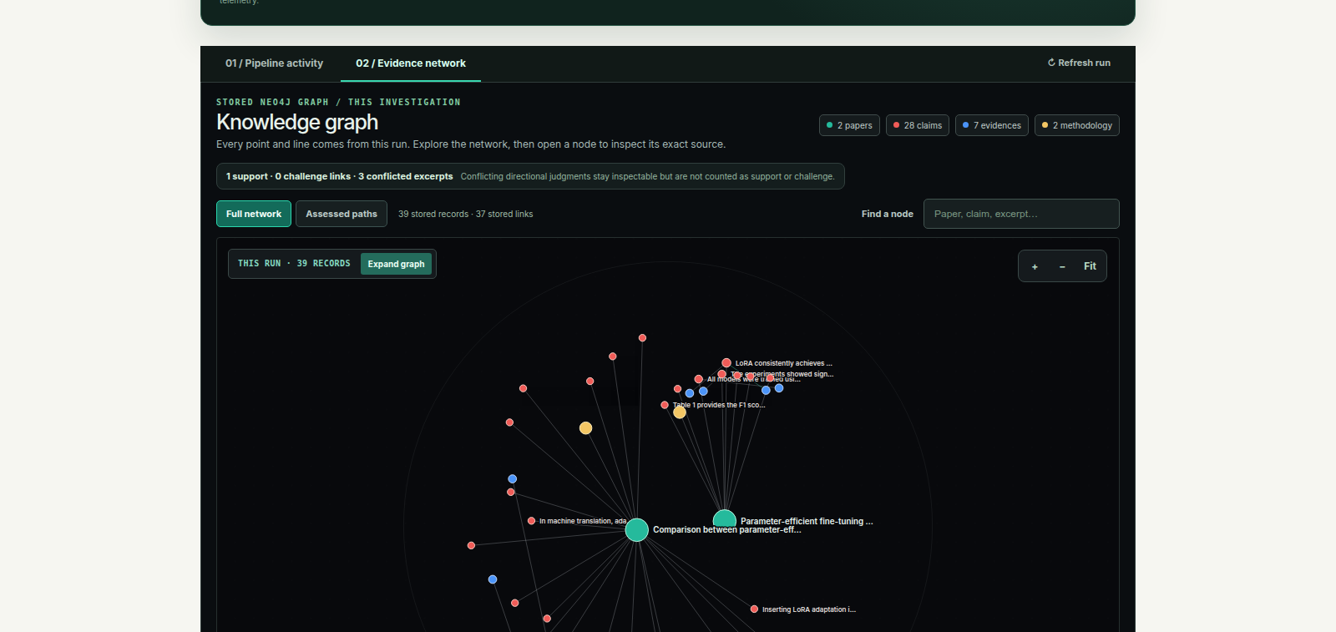The height and width of the screenshot is (632, 1336).
Task: Select the All models were trained node
Action: (x=699, y=379)
